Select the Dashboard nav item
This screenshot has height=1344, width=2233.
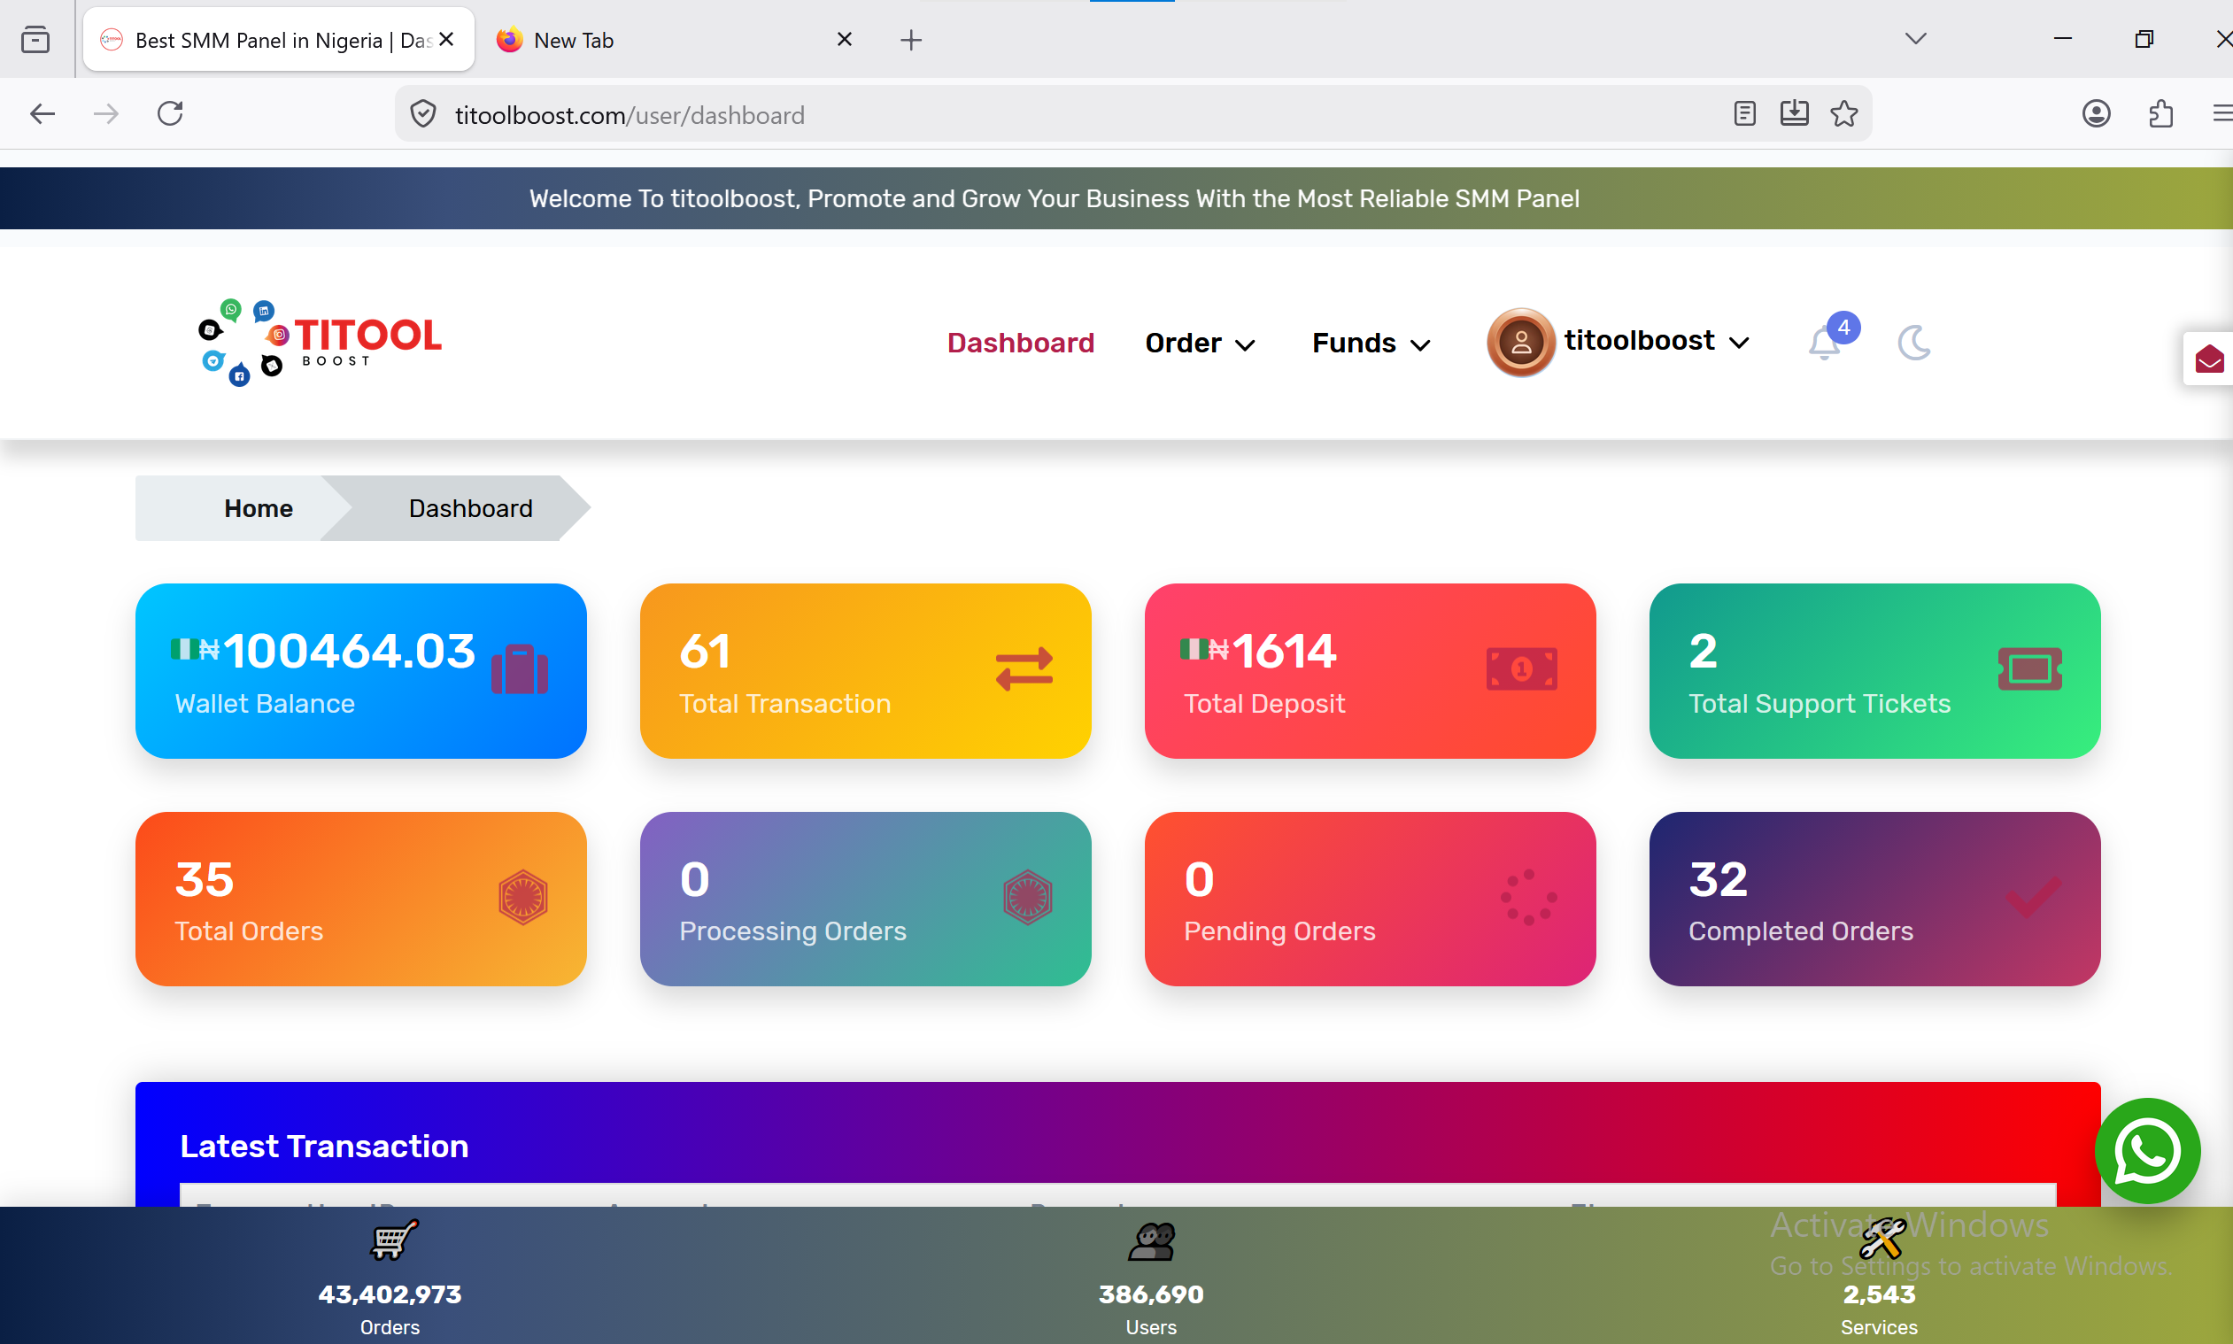click(x=1021, y=344)
